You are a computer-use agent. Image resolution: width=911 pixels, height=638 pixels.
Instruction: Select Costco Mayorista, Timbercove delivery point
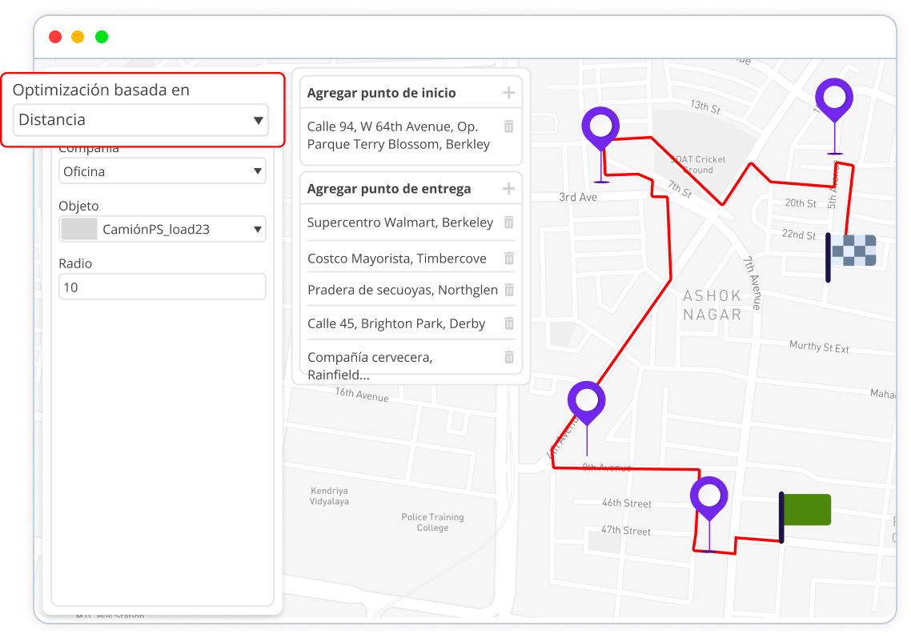(x=397, y=259)
